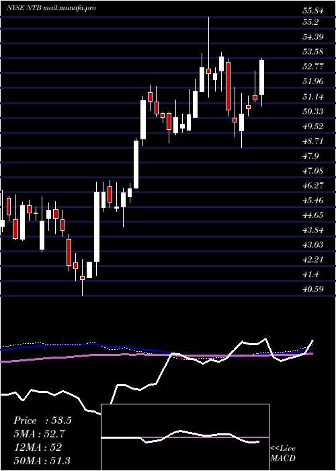Click the 51.96 price axis label
The image size is (336, 471).
pos(313,81)
